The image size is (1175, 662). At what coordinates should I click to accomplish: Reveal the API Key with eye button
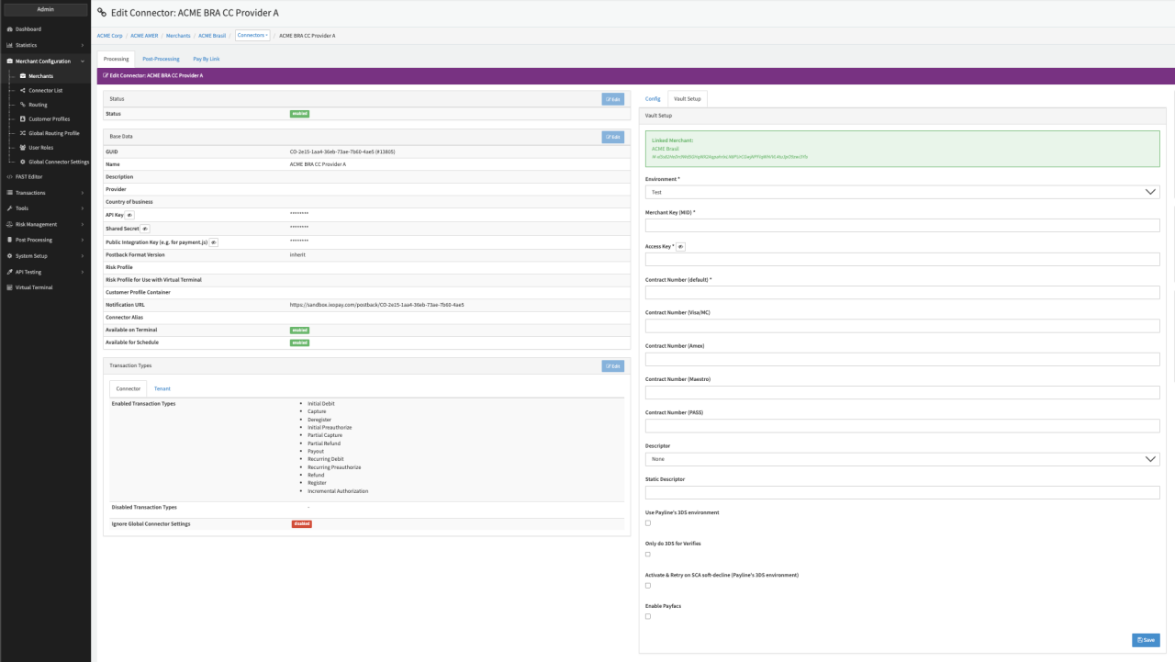coord(129,215)
